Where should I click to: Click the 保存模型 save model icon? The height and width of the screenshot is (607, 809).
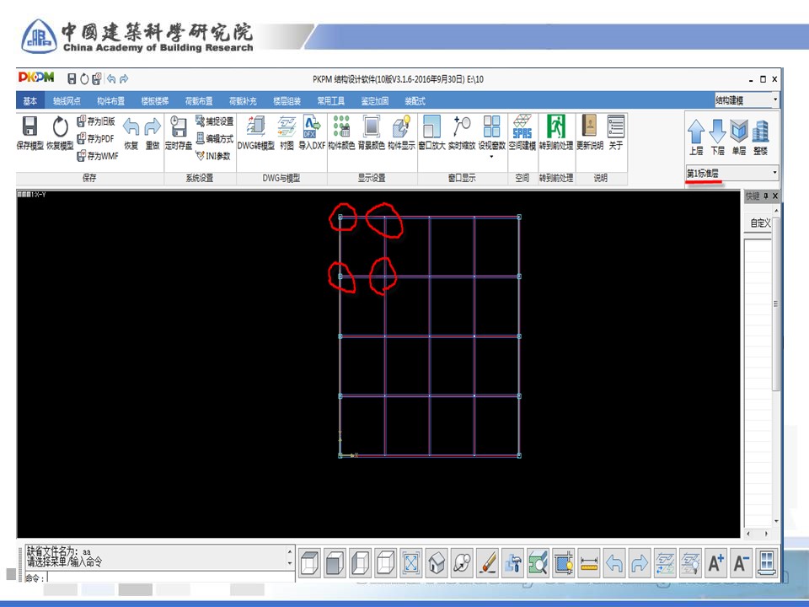(29, 127)
